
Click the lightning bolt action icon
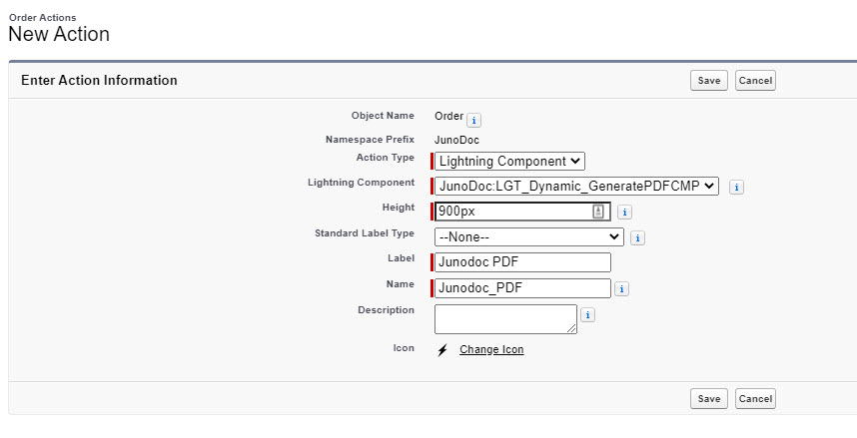(442, 350)
